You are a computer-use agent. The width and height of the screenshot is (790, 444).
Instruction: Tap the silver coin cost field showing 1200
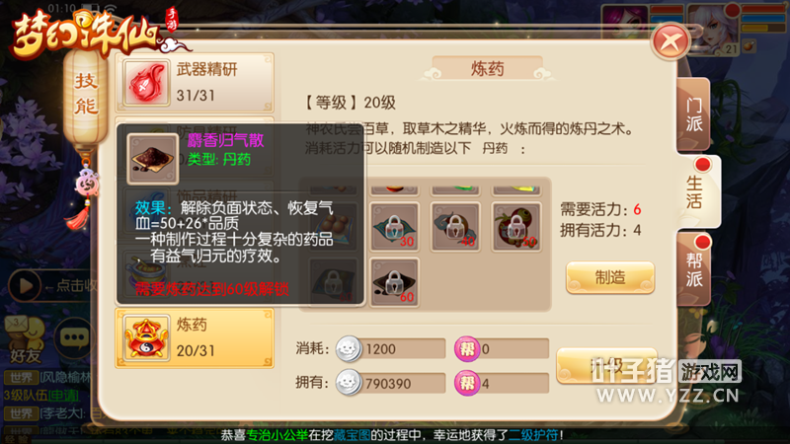391,349
